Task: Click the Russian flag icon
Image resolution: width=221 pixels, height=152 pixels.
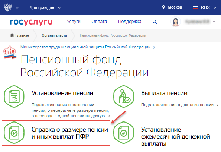Action: pyautogui.click(x=196, y=7)
